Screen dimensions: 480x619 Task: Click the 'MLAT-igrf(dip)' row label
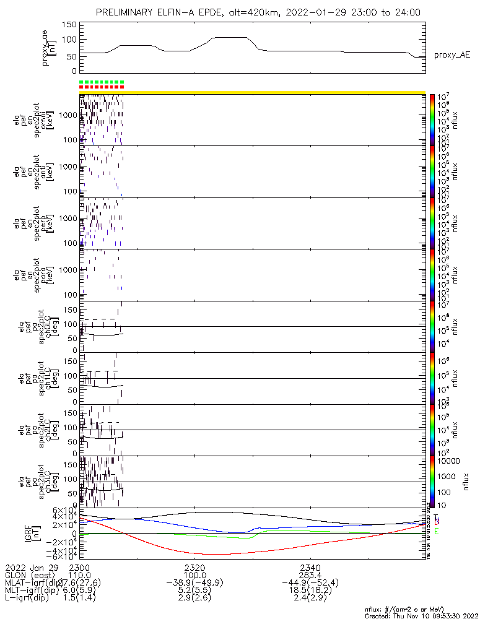(34, 583)
